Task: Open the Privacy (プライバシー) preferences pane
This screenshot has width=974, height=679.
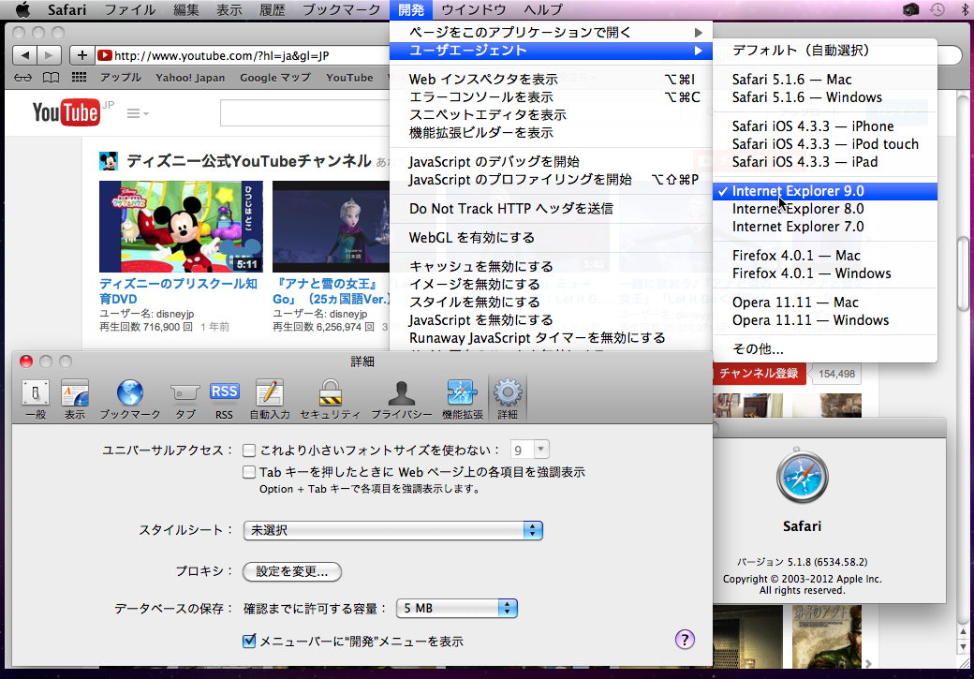Action: click(x=401, y=400)
